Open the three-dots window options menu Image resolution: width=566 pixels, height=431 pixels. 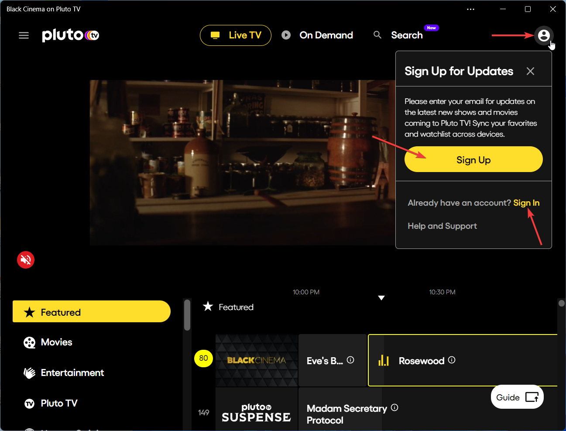click(x=470, y=9)
